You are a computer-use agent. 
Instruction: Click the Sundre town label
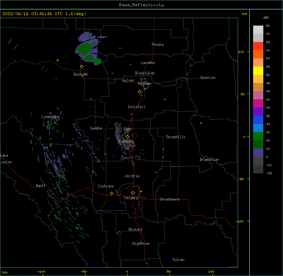coord(96,128)
